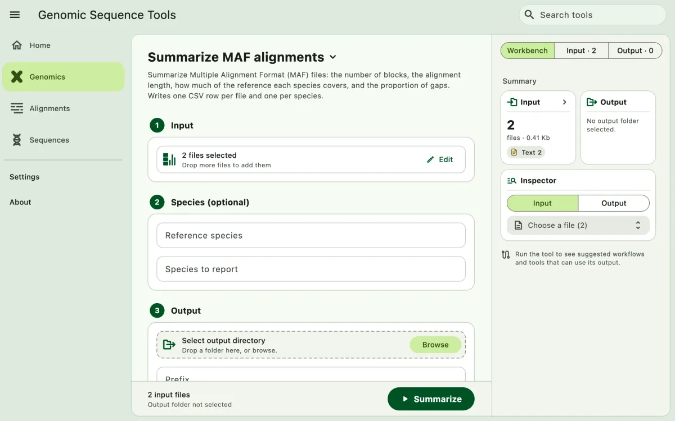675x421 pixels.
Task: Click the Genomics X icon
Action: (17, 77)
